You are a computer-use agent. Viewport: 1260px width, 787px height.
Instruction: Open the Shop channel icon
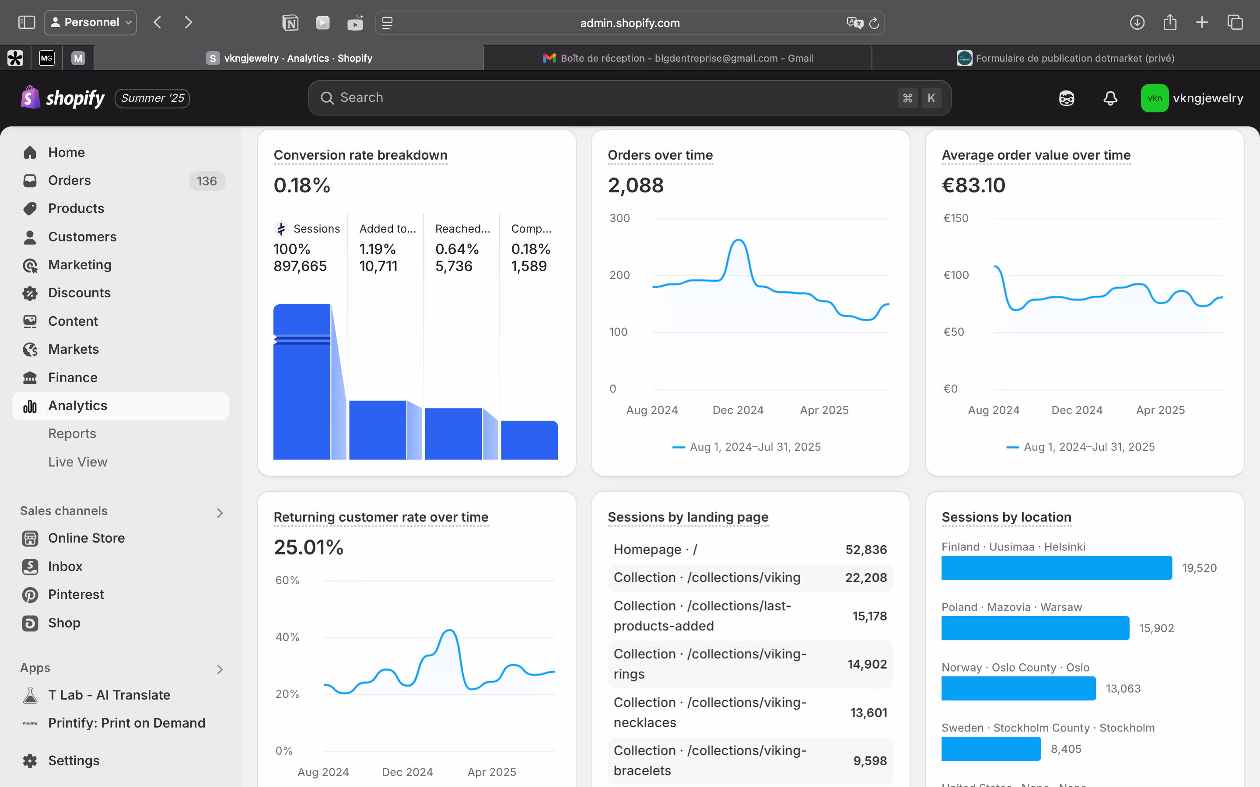[x=30, y=623]
